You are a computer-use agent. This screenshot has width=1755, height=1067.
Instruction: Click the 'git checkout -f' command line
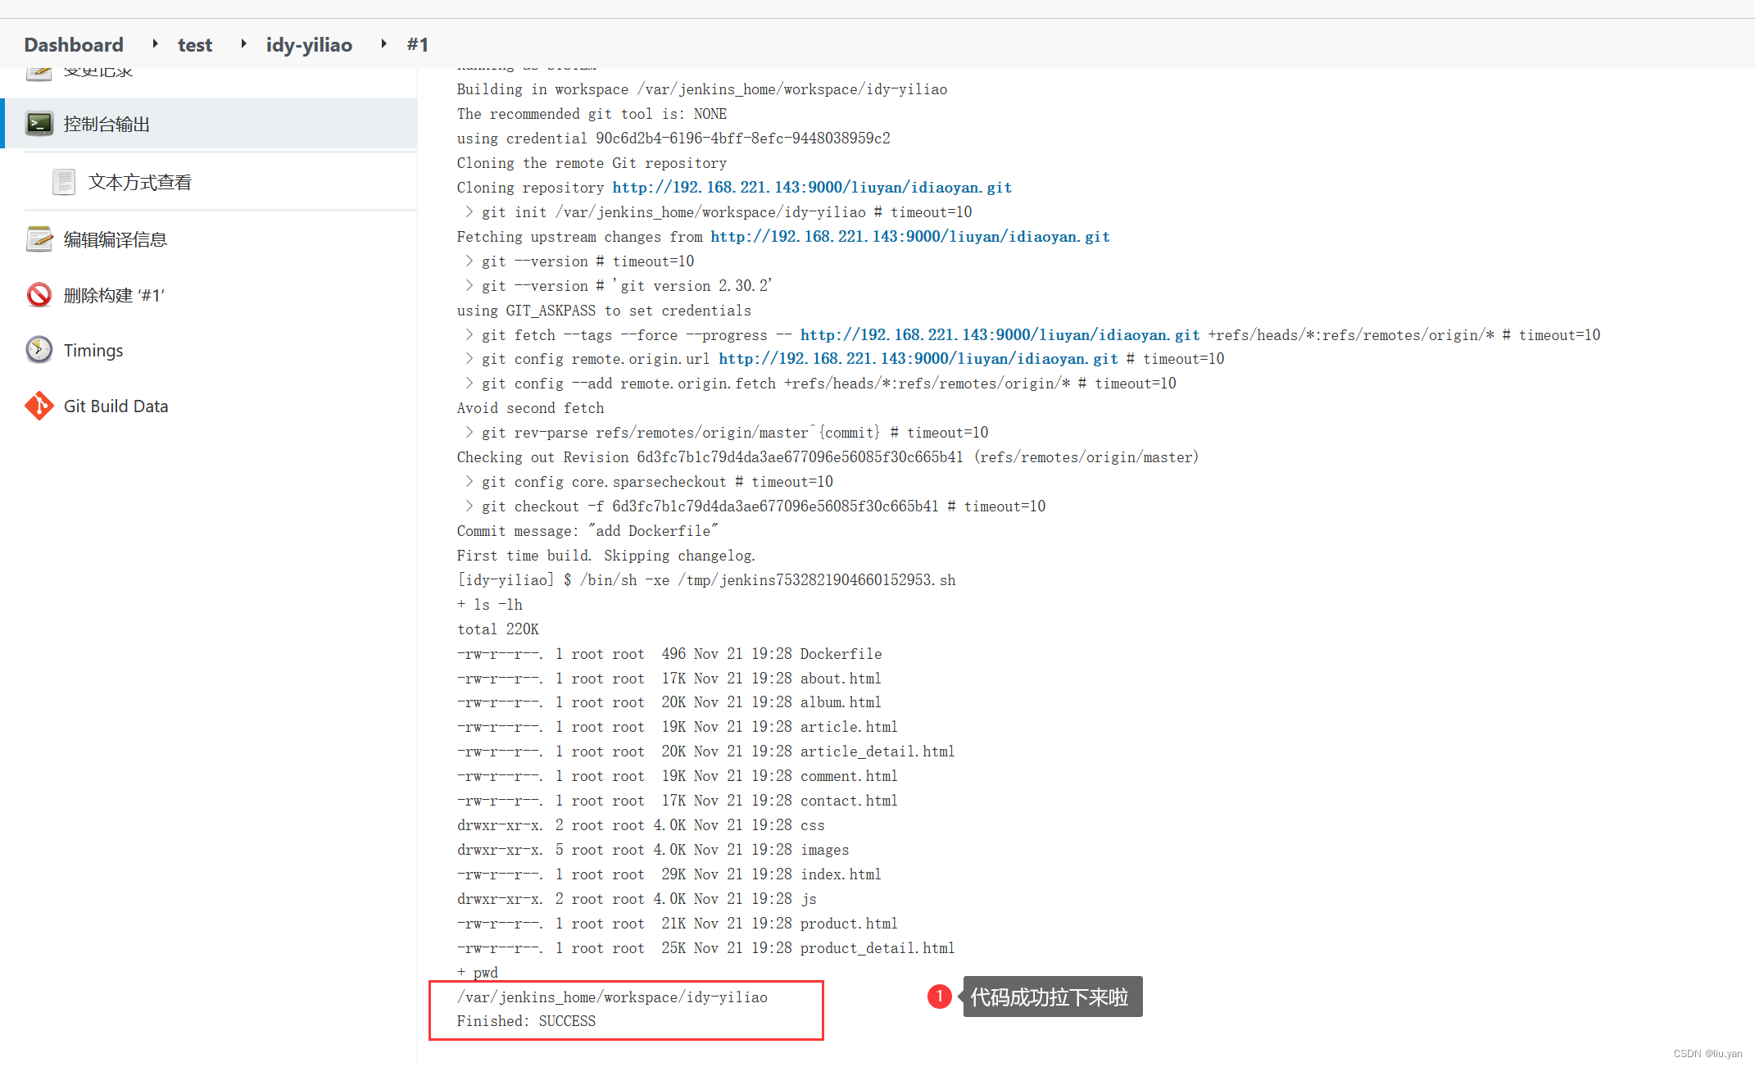(755, 506)
